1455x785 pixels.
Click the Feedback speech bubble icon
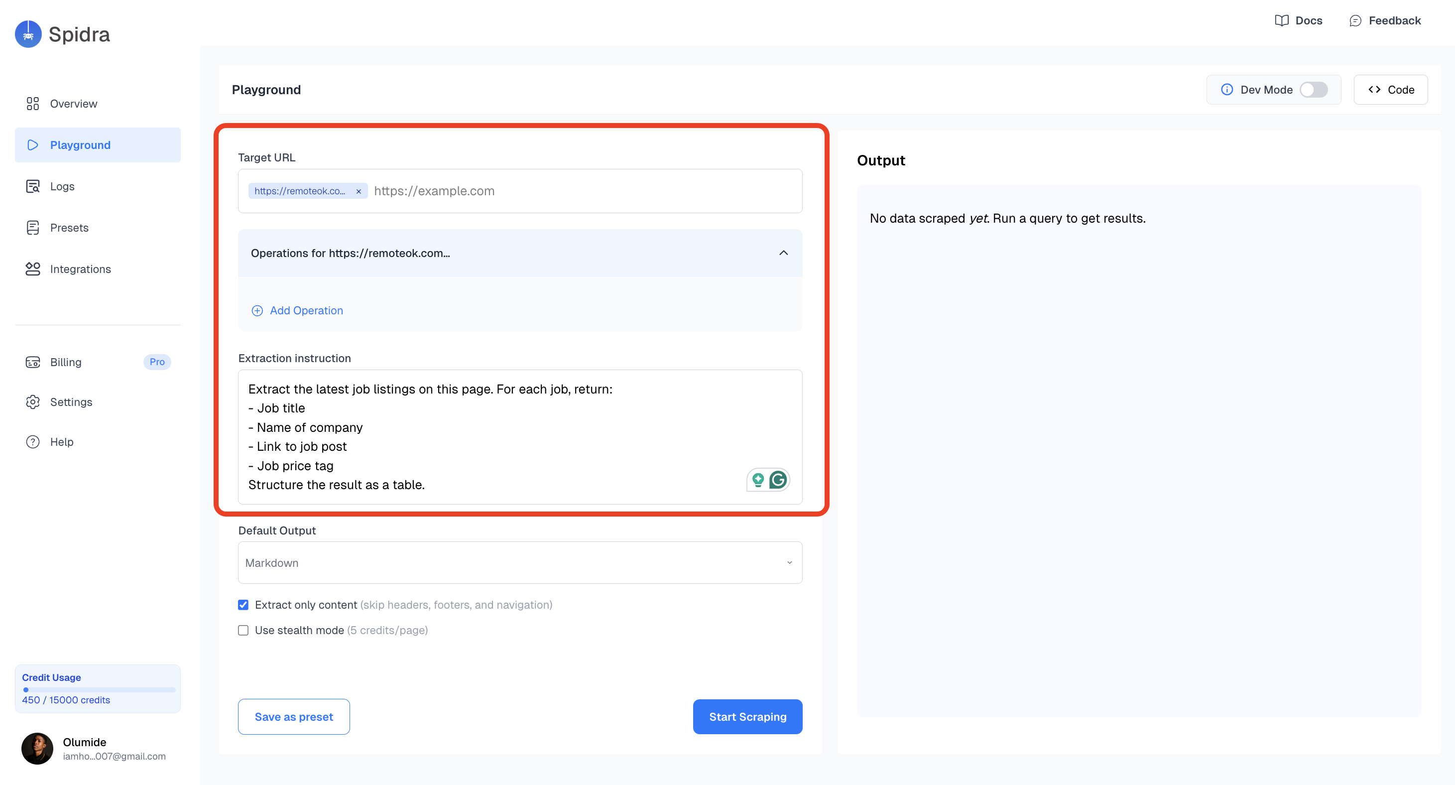point(1355,20)
